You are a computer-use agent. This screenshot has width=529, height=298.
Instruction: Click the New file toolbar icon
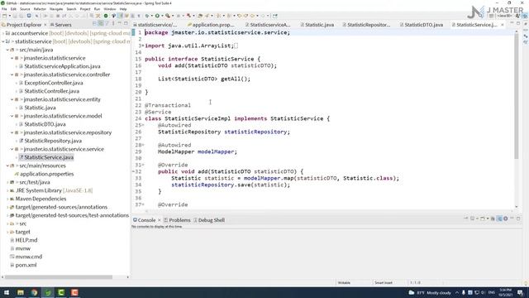click(4, 16)
